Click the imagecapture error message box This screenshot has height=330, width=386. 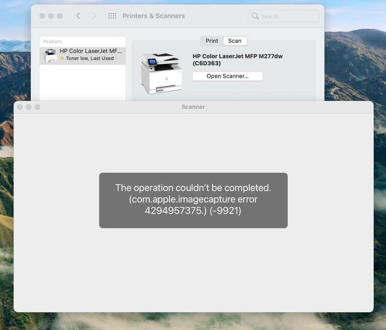(193, 200)
